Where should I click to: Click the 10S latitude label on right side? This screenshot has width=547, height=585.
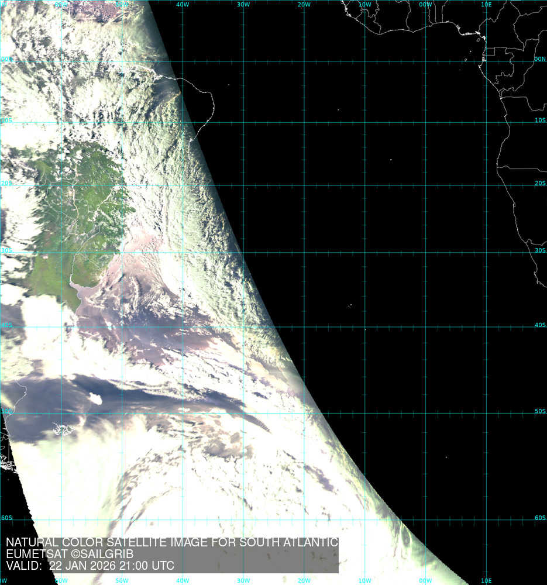point(539,121)
